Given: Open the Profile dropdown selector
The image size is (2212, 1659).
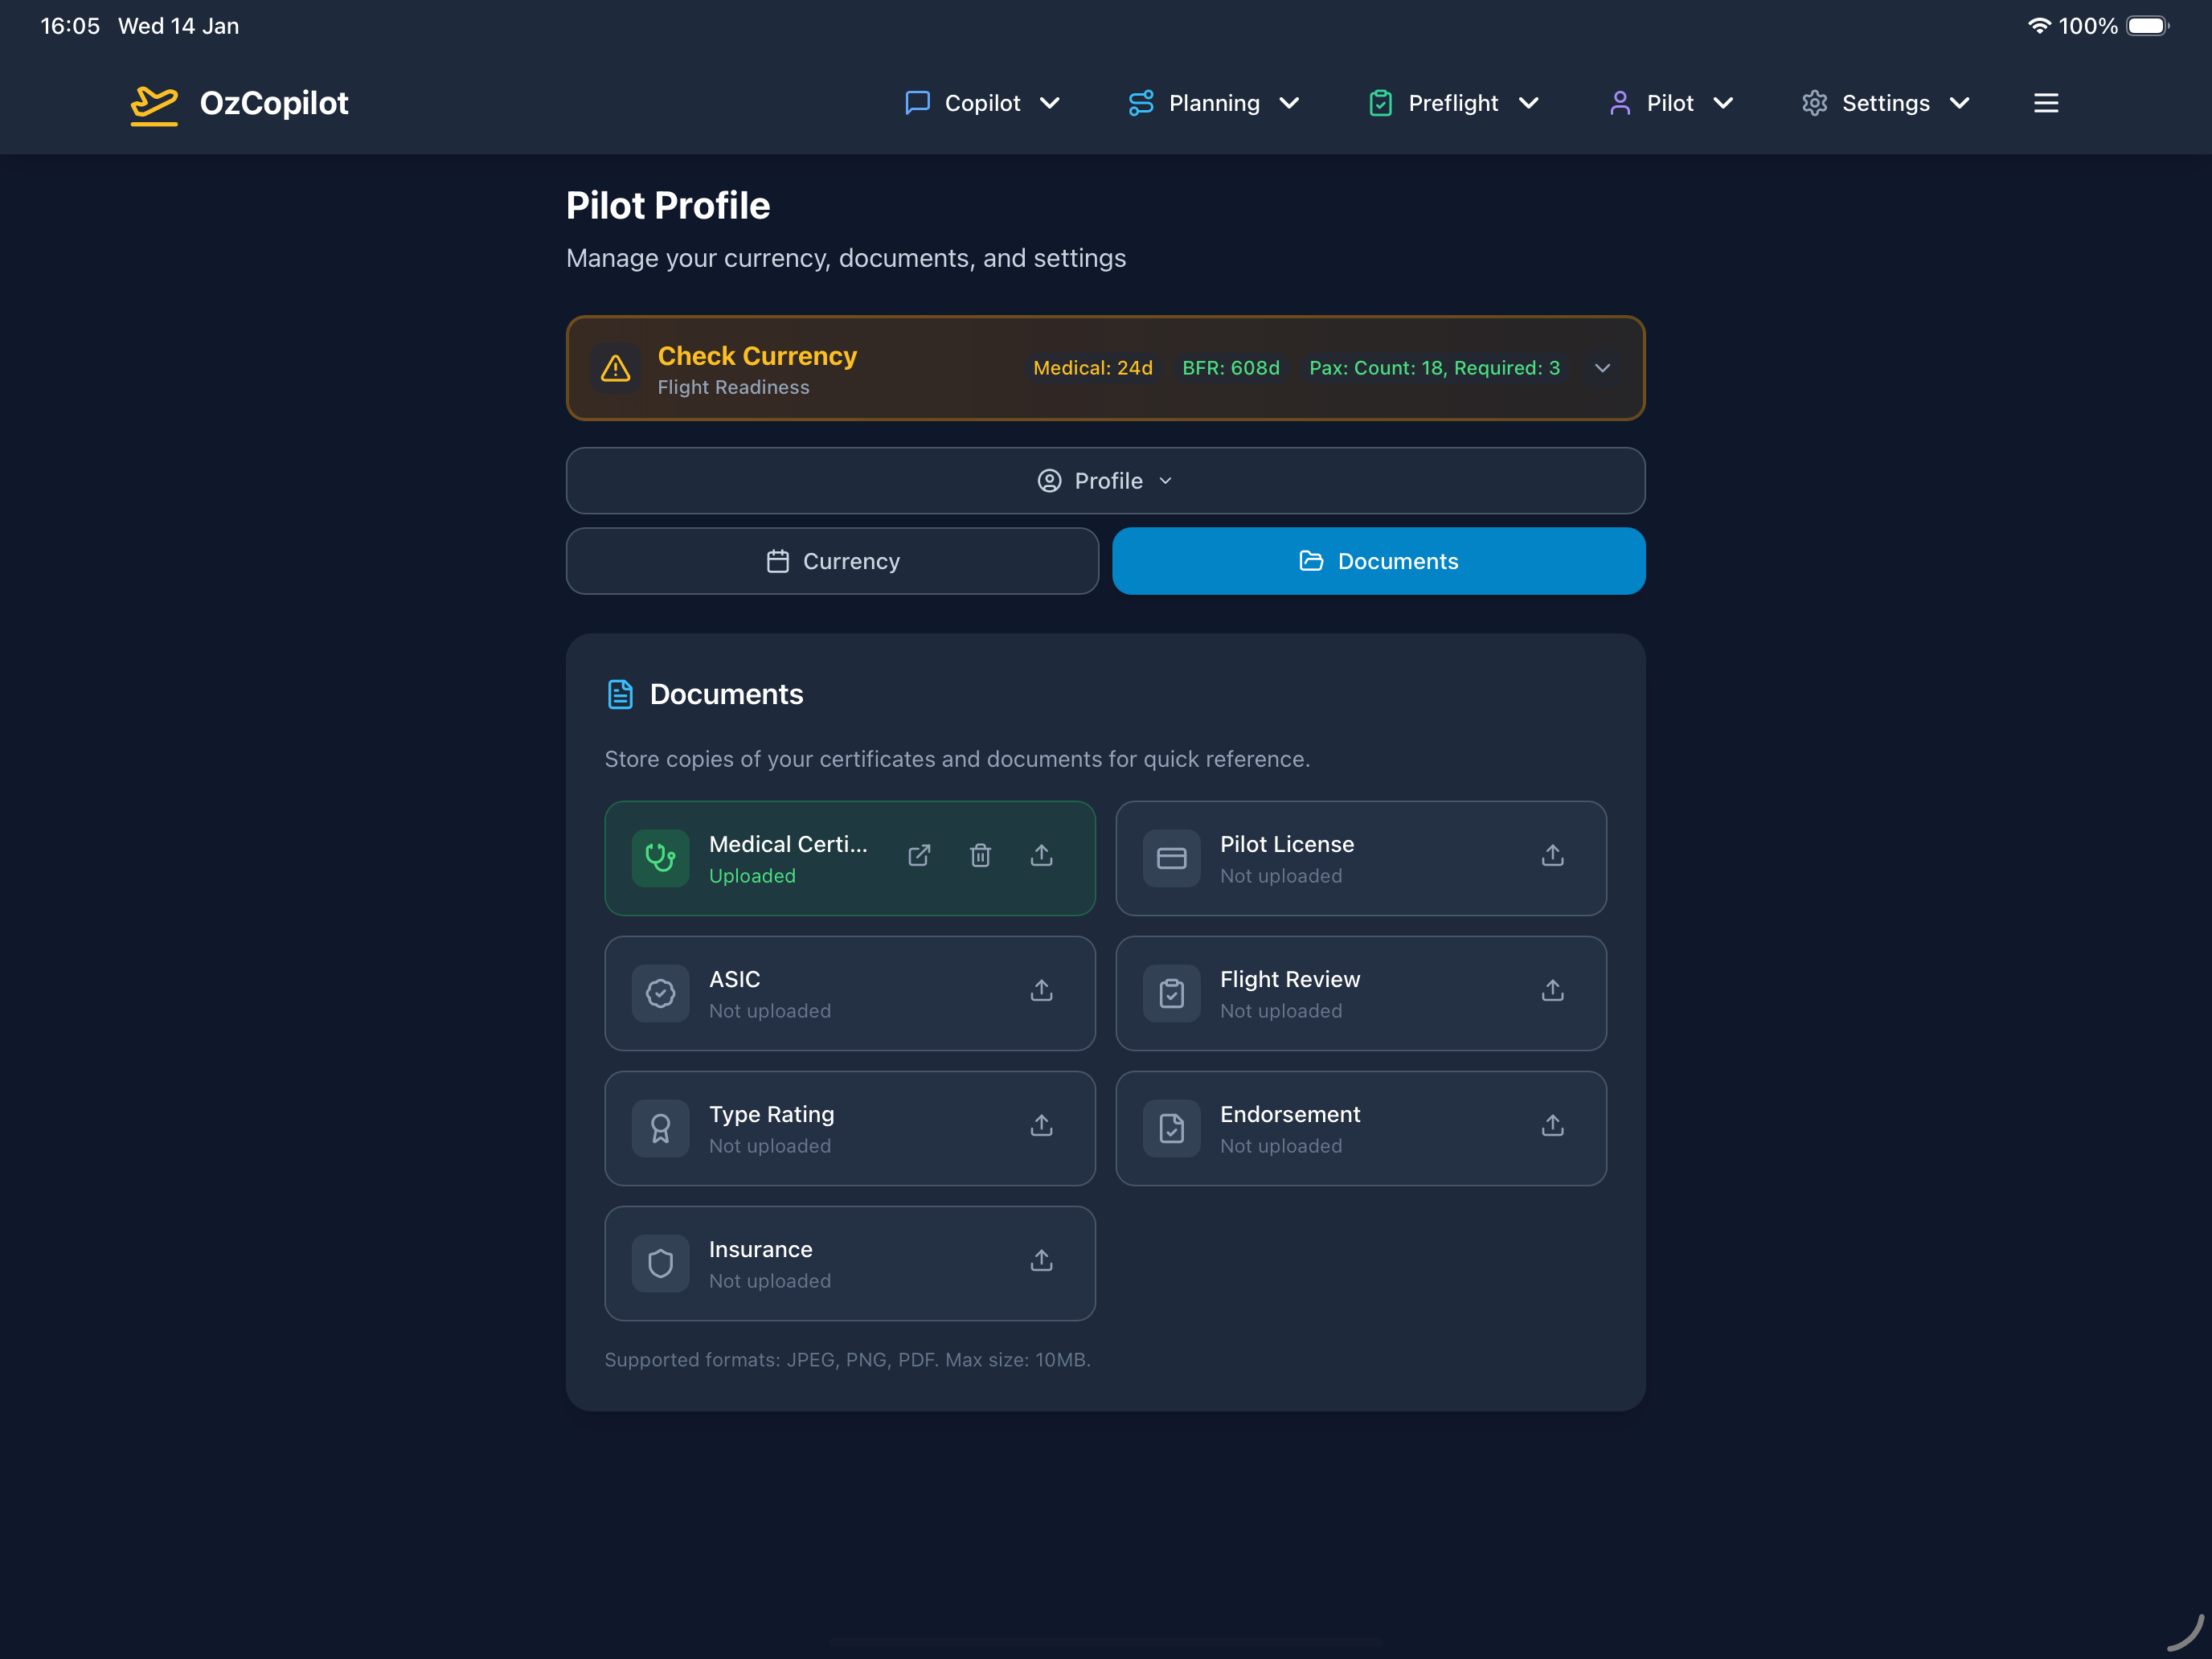Looking at the screenshot, I should (x=1105, y=481).
